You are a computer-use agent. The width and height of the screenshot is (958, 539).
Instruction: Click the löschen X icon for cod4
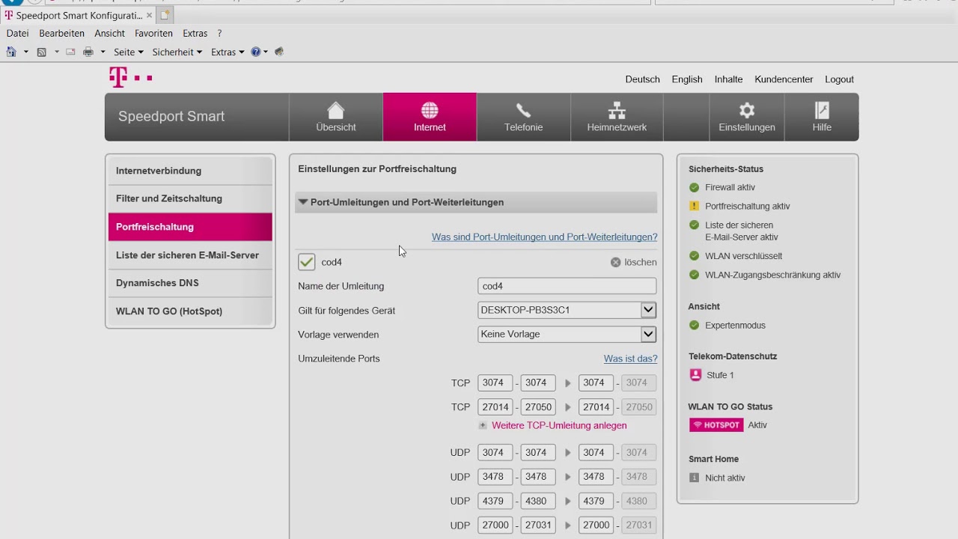pyautogui.click(x=615, y=262)
